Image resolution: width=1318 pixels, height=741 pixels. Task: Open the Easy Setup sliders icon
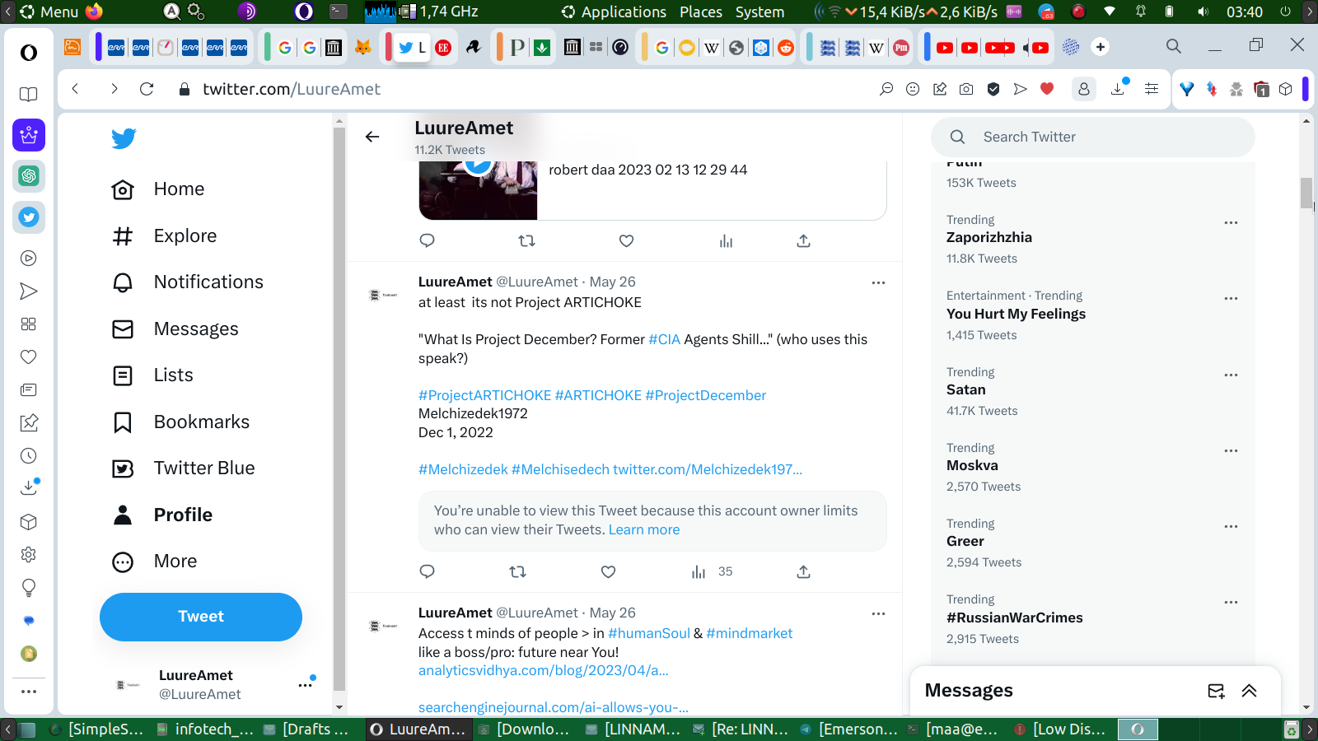[x=1152, y=89]
